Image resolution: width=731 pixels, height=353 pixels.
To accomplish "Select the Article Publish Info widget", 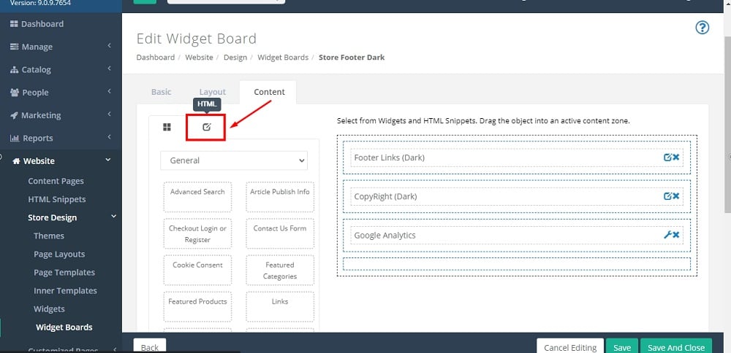I will pos(280,197).
